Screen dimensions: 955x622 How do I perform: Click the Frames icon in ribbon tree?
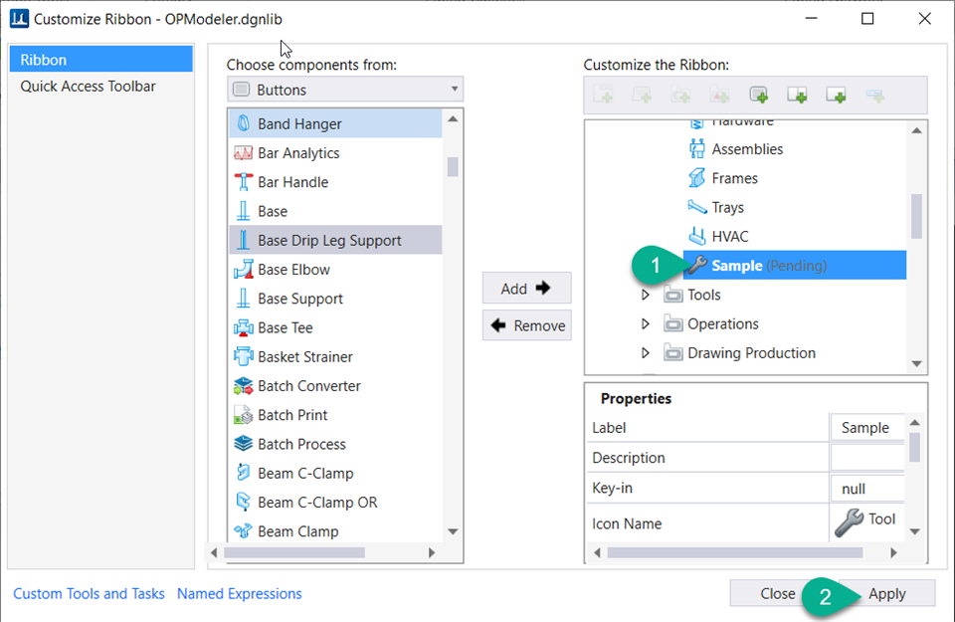696,178
